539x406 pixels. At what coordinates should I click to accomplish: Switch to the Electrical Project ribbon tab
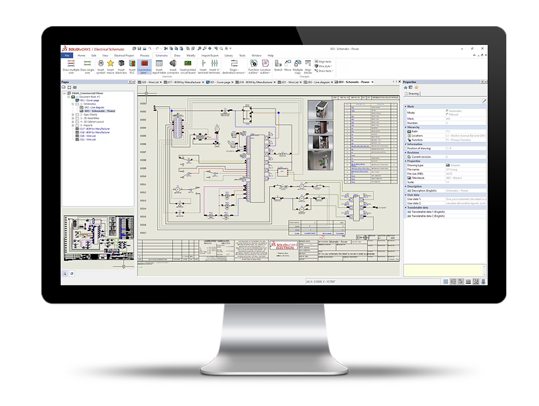tap(124, 55)
